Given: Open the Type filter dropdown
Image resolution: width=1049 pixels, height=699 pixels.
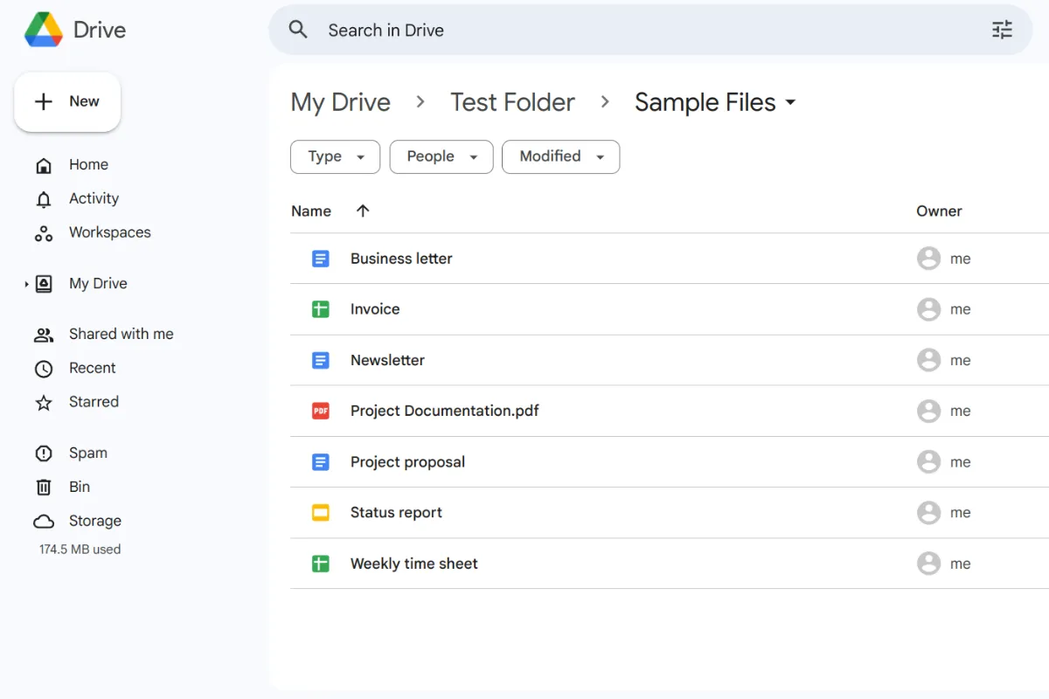Looking at the screenshot, I should click(335, 156).
